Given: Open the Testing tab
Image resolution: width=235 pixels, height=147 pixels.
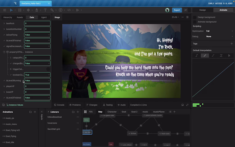Looking at the screenshot, I should [x=108, y=105].
